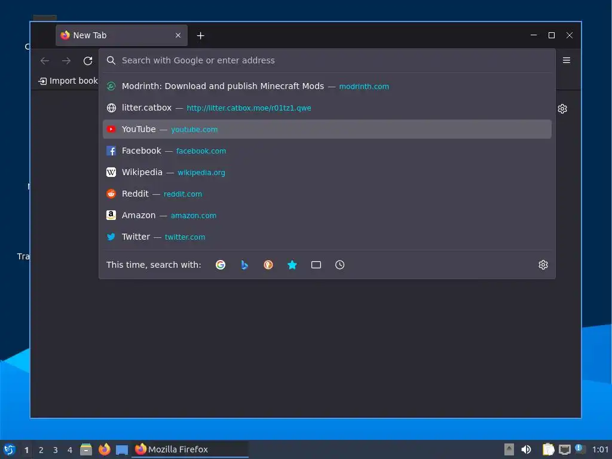Close the New Tab tab
This screenshot has height=459, width=612.
pos(178,35)
